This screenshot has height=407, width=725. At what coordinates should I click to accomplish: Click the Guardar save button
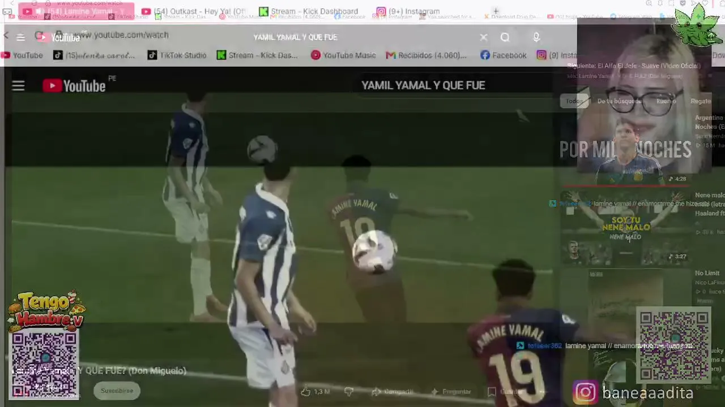pos(506,391)
